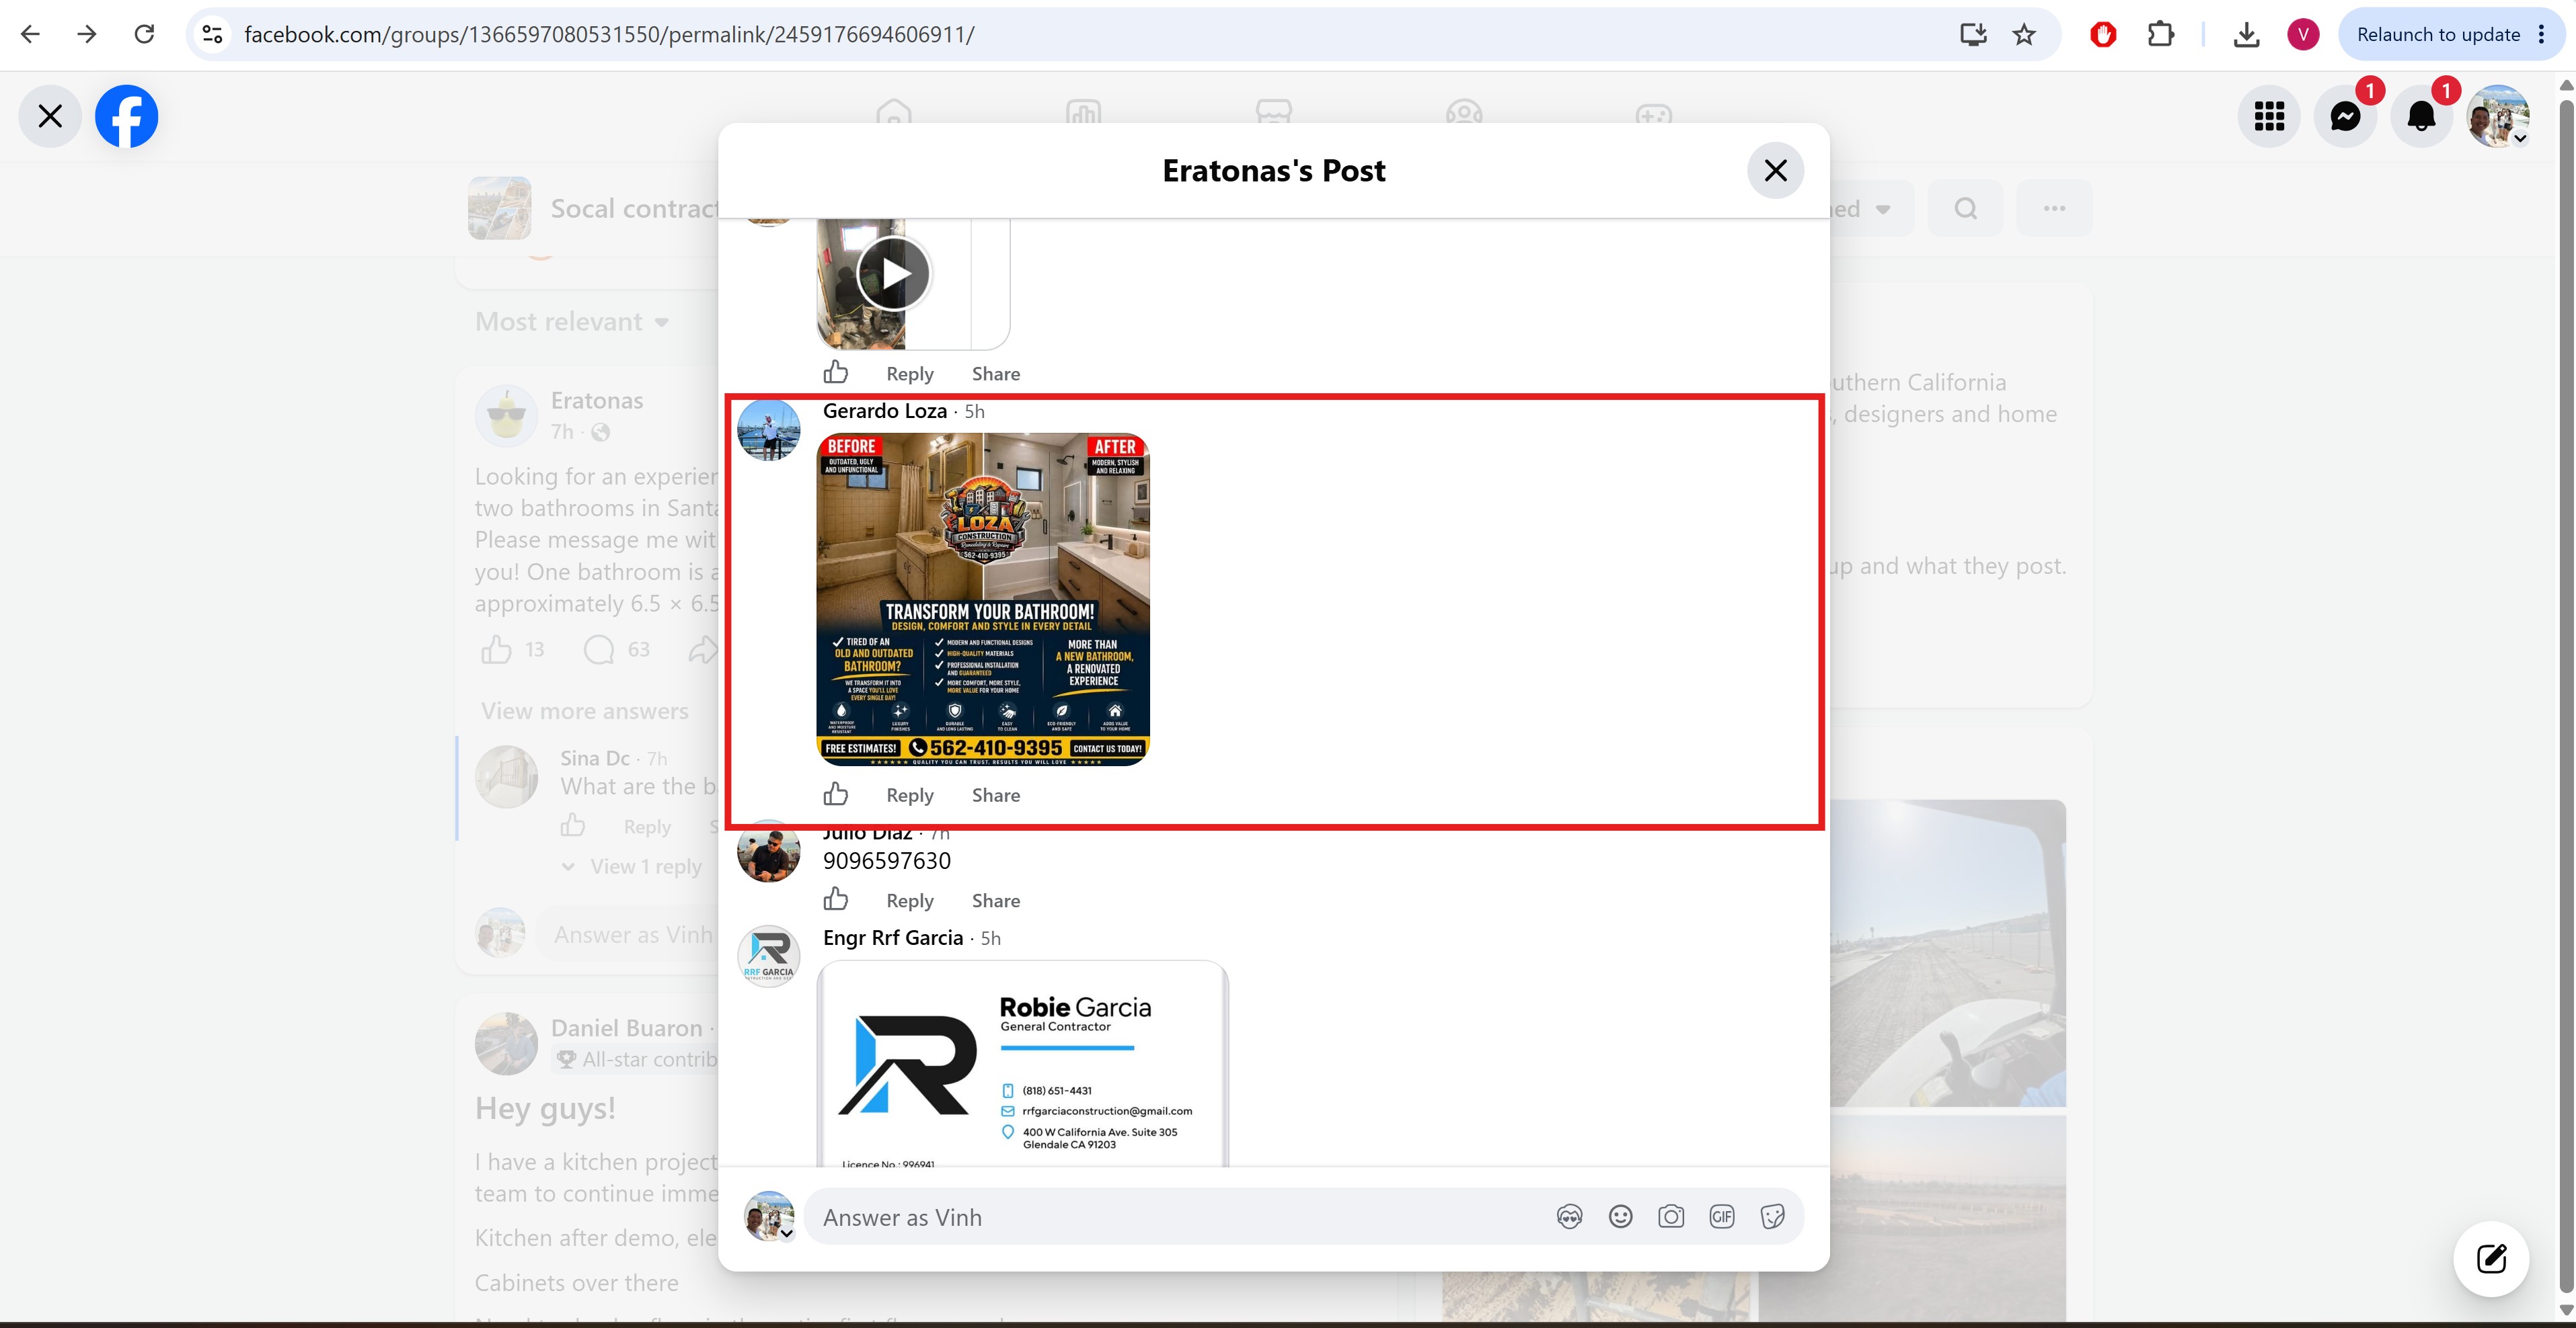Share Gerardo Loza's comment
The image size is (2576, 1328).
click(x=996, y=796)
